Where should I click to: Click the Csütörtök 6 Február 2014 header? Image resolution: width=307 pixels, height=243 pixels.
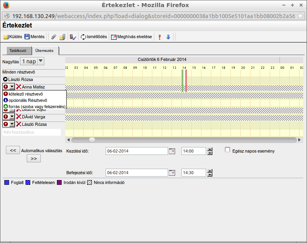pos(162,59)
